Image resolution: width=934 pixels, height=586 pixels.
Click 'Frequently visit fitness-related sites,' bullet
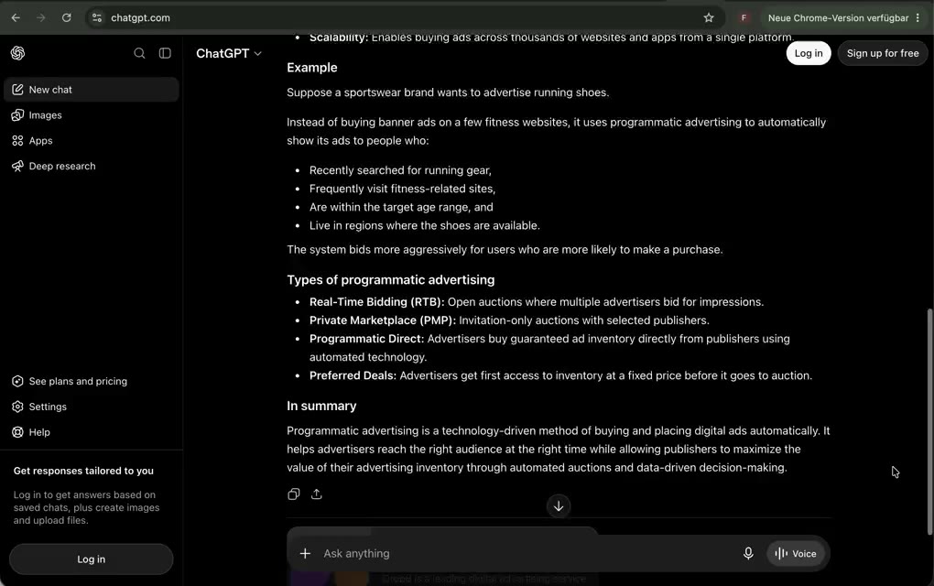(x=402, y=189)
